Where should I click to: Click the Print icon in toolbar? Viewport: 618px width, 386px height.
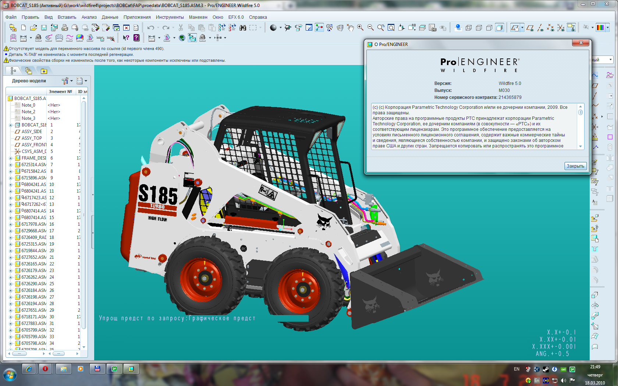pos(65,28)
